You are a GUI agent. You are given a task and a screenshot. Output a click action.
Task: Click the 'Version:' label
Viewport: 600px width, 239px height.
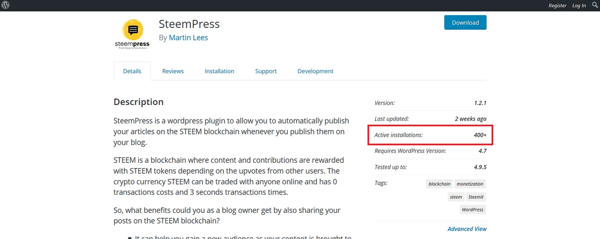click(x=384, y=103)
